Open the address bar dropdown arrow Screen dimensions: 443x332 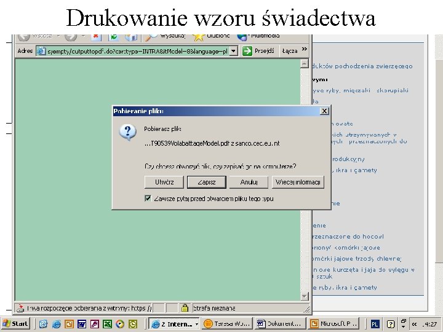[x=233, y=51]
